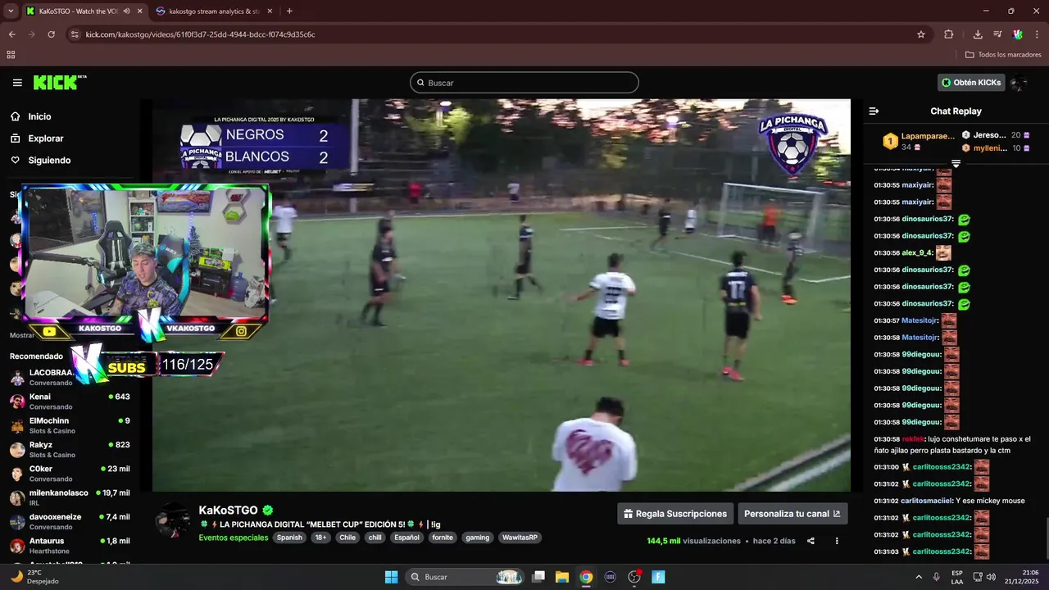Click Personaliza tu canal button

(792, 514)
